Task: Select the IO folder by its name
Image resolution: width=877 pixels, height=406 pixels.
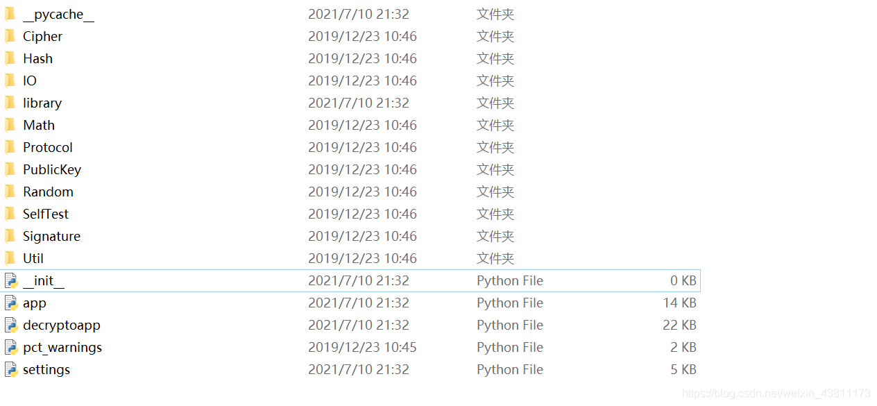Action: click(x=29, y=81)
